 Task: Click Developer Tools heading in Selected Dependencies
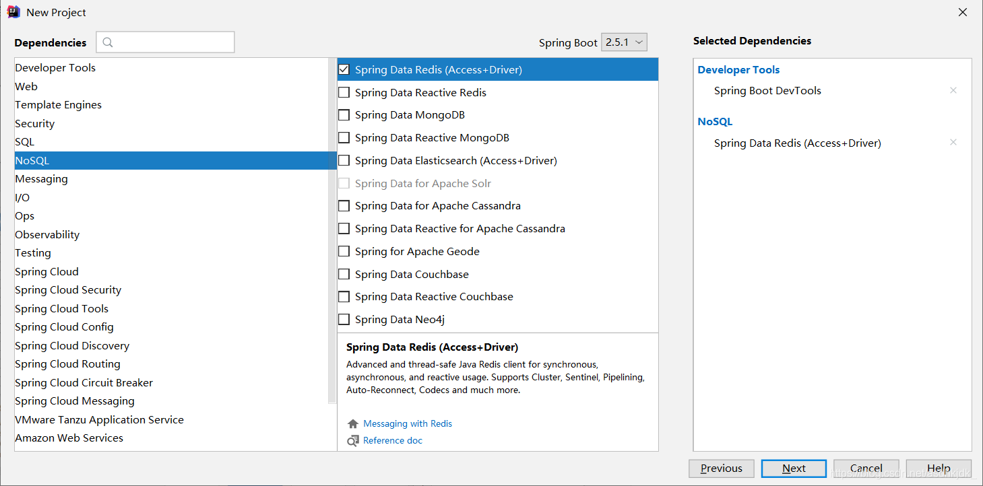coord(738,70)
